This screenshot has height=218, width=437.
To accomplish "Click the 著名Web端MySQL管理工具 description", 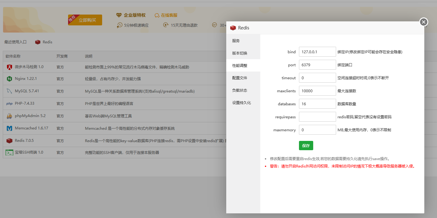I will (x=109, y=116).
